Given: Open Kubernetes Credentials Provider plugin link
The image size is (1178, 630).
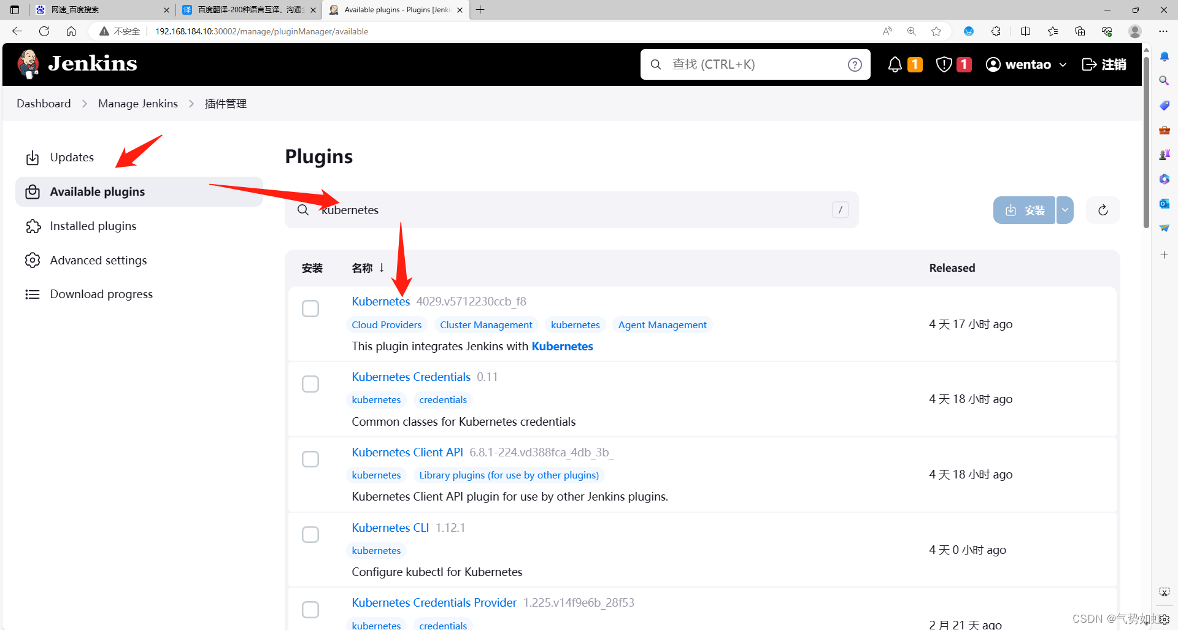Looking at the screenshot, I should pos(434,602).
